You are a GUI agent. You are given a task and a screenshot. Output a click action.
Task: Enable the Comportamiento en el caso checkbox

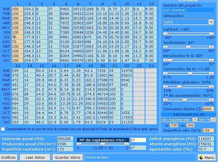click(x=3, y=129)
